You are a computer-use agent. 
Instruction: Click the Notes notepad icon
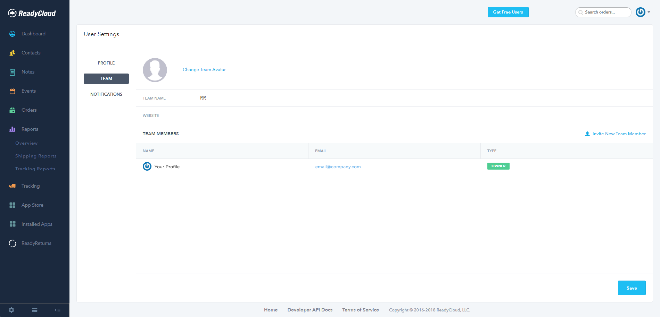point(13,72)
